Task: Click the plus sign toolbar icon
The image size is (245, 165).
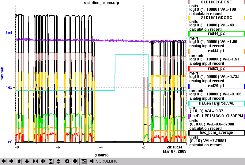Action: tap(75, 161)
